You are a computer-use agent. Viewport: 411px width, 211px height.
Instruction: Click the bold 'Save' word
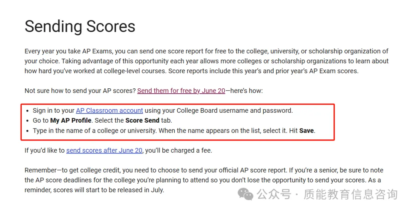point(306,131)
